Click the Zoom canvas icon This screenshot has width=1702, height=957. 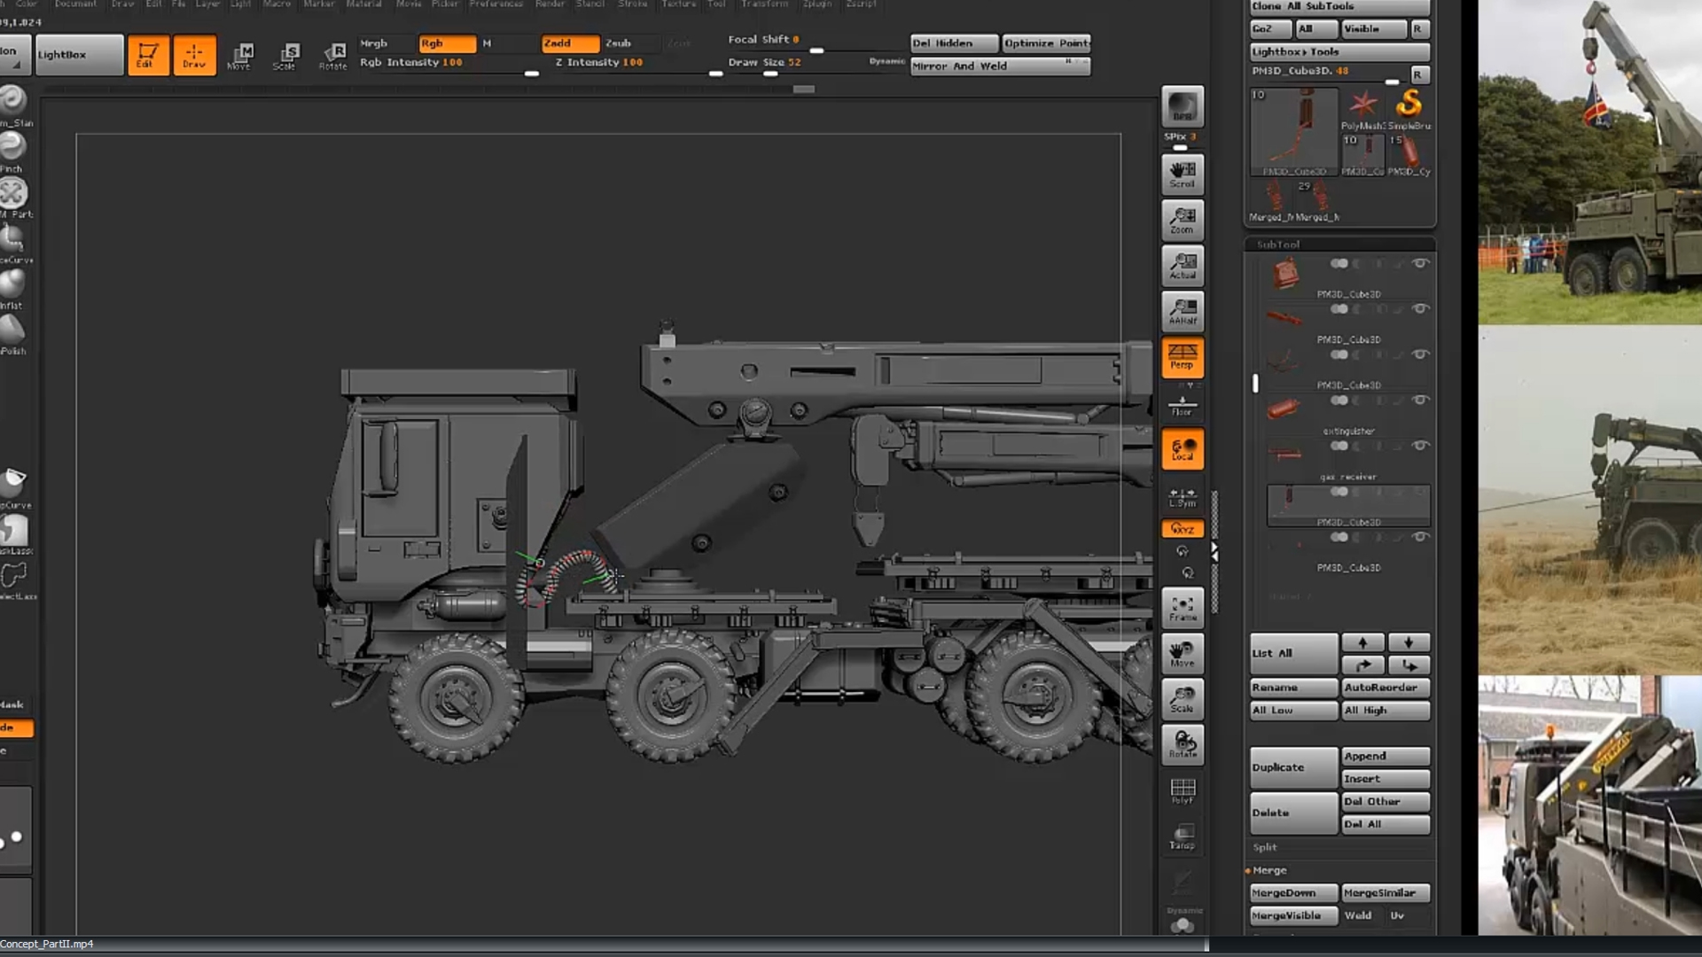(1182, 220)
